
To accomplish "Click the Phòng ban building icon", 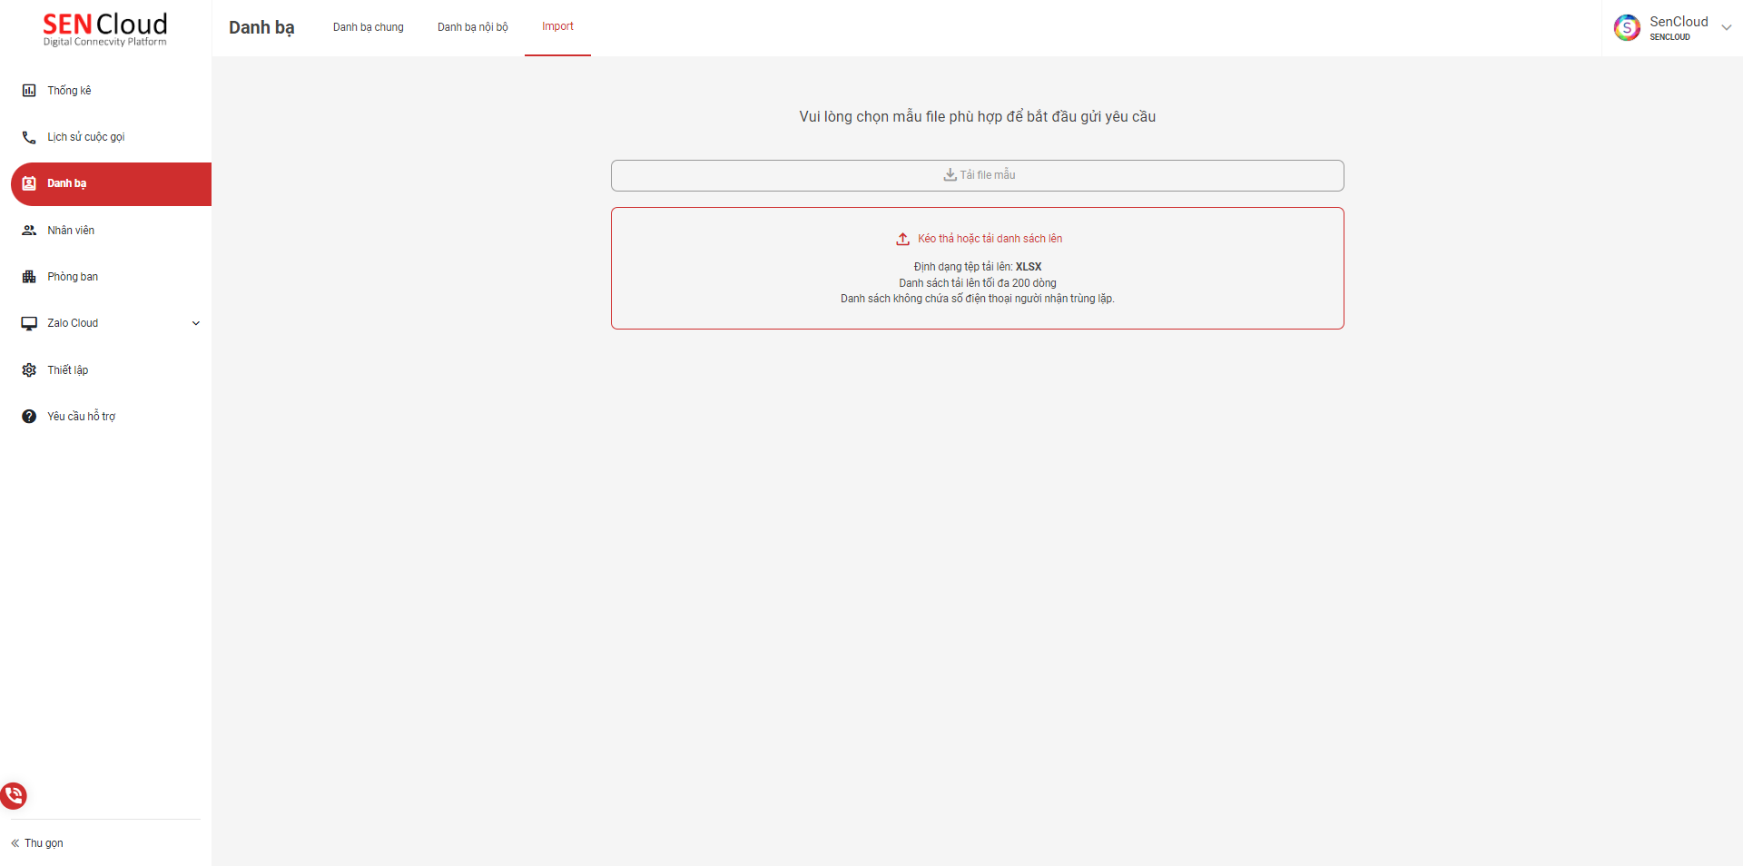I will pyautogui.click(x=29, y=277).
